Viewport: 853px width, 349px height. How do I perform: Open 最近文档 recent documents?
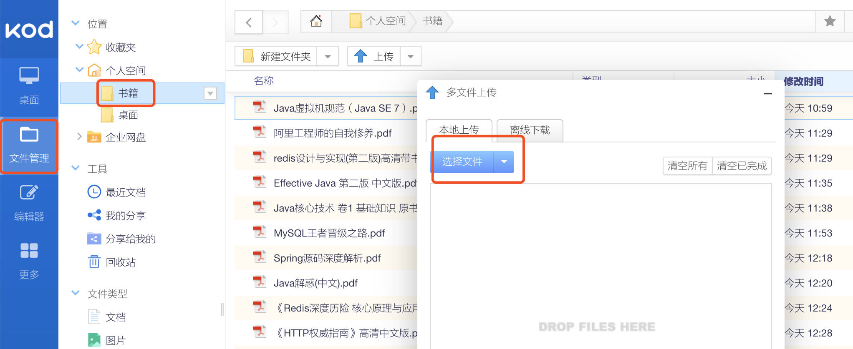pyautogui.click(x=117, y=192)
